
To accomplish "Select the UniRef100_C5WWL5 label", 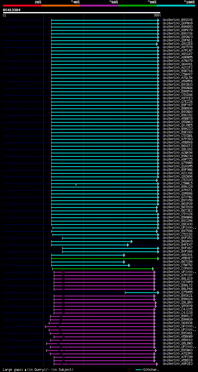I will (178, 183).
